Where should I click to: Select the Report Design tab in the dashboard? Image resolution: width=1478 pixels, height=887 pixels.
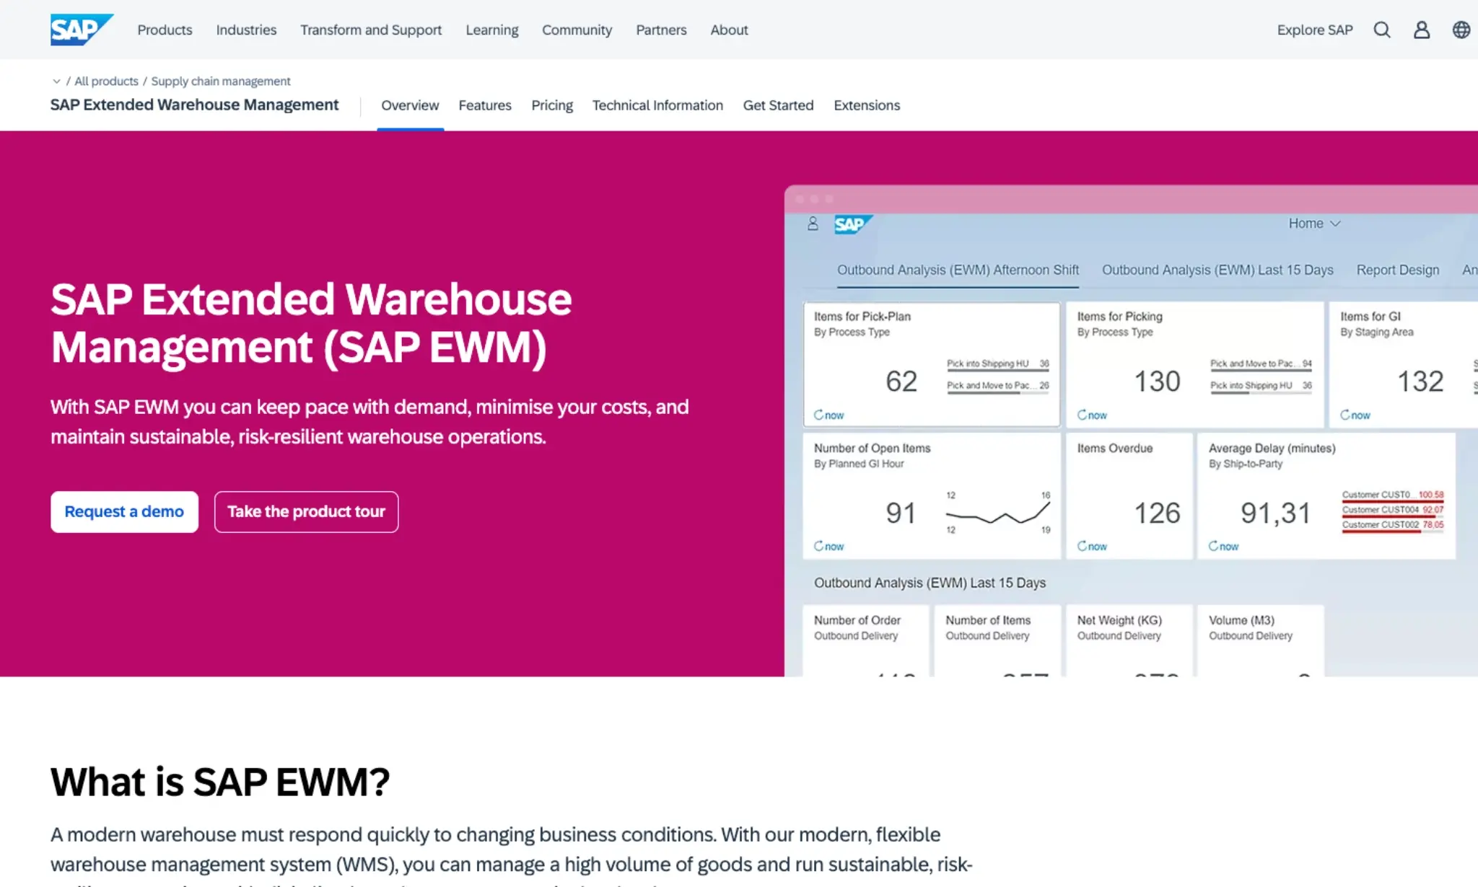[1396, 269]
